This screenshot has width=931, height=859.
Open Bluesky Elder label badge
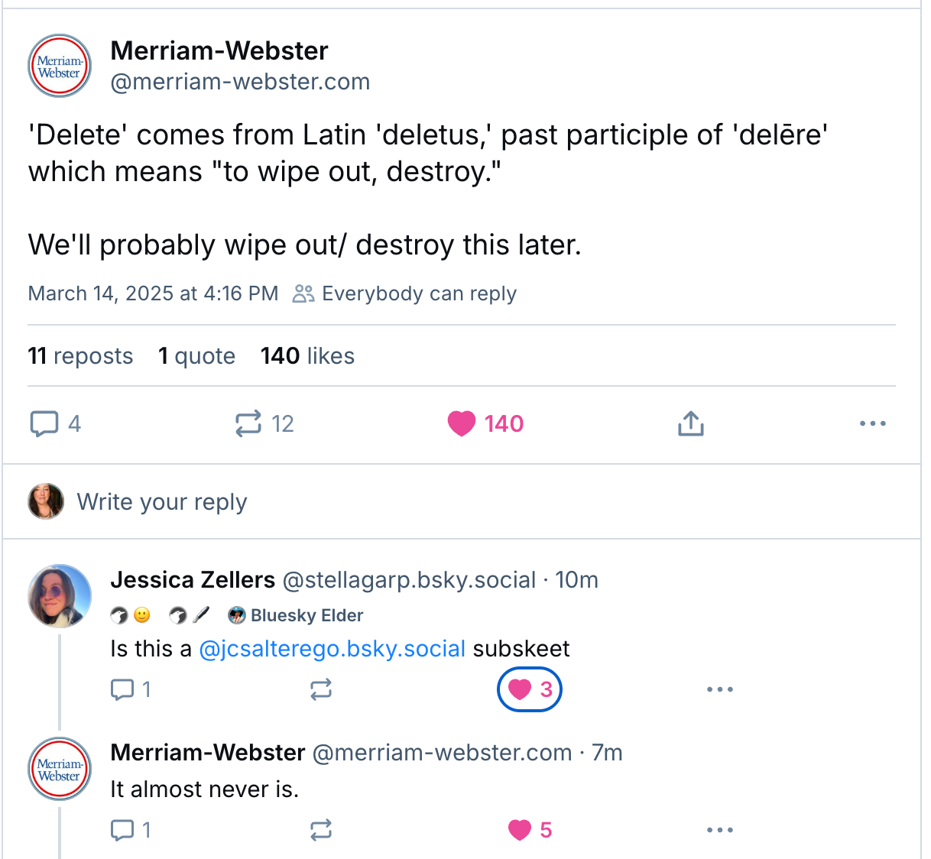click(296, 615)
